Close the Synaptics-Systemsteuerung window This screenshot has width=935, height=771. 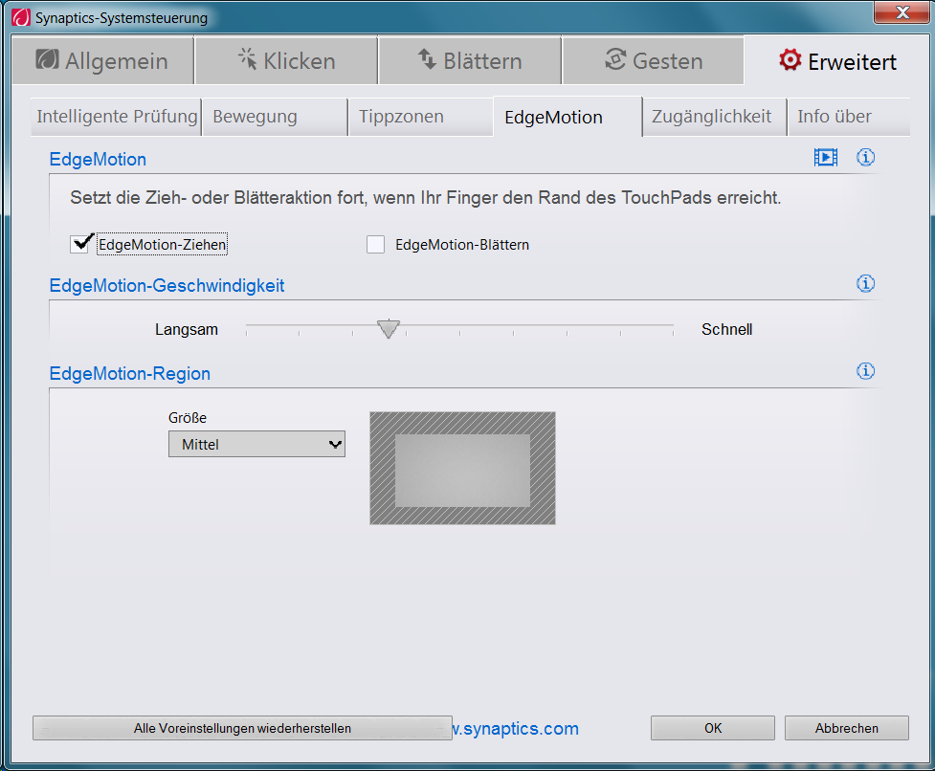point(901,11)
